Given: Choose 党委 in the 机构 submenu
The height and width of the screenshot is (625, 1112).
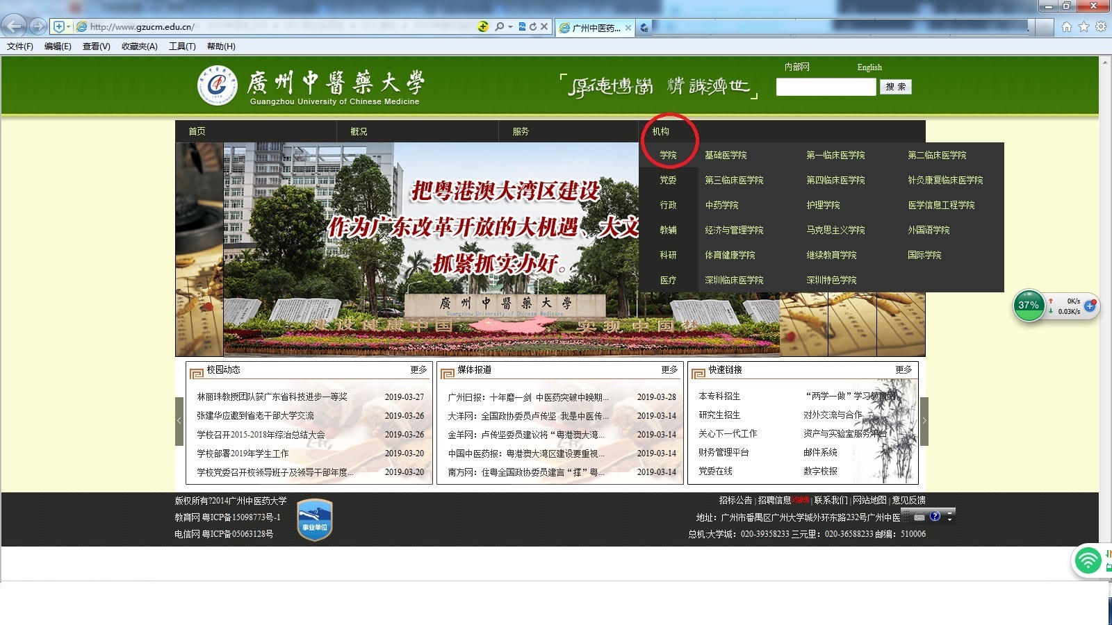Looking at the screenshot, I should click(668, 180).
